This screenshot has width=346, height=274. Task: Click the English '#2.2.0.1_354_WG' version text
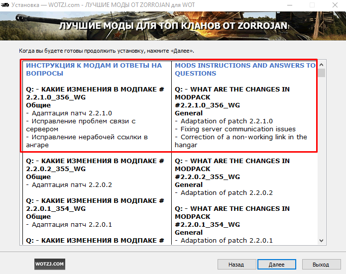[x=207, y=224]
